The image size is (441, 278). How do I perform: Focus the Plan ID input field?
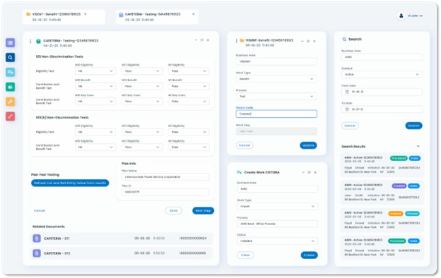point(165,192)
